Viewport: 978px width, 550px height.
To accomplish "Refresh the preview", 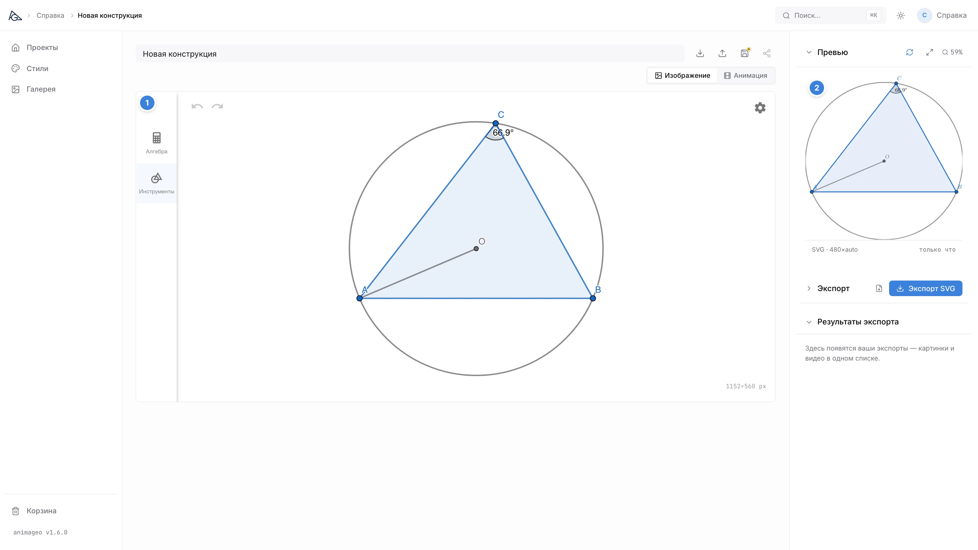I will coord(909,52).
